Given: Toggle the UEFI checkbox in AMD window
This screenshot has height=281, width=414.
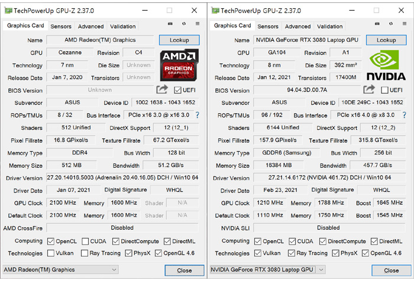Looking at the screenshot, I should click(x=178, y=90).
